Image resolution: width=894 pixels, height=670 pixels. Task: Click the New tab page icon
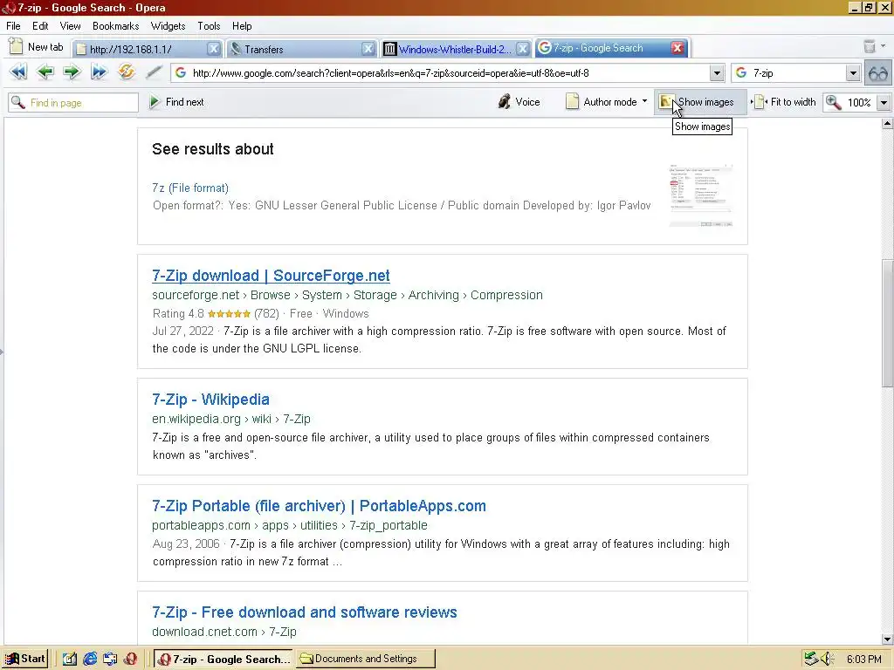tap(16, 47)
